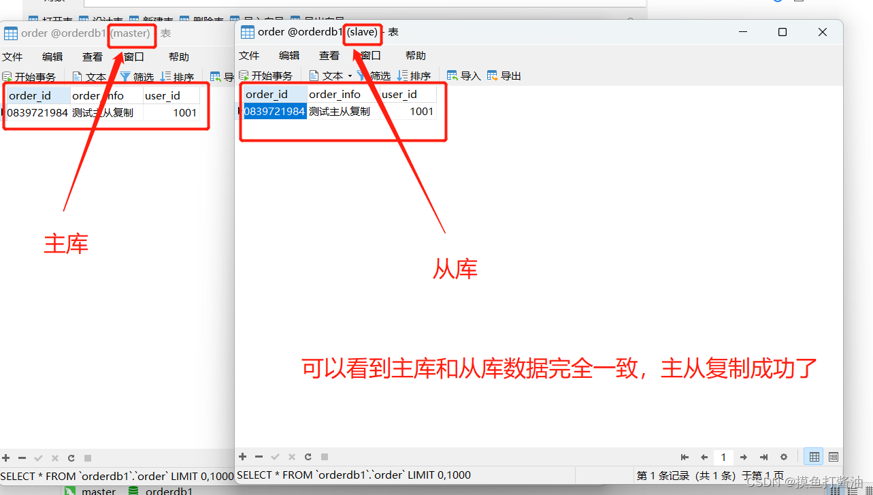
Task: Apply changes checkmark icon in master window
Action: click(x=38, y=458)
